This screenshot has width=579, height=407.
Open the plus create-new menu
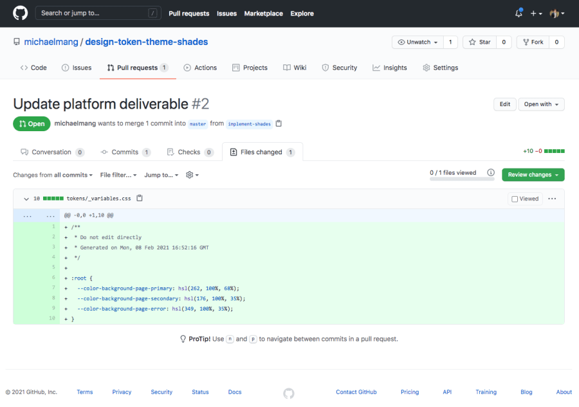coord(536,14)
